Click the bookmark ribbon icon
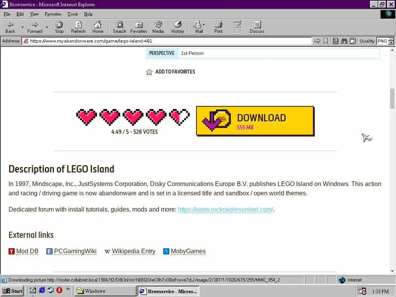This screenshot has width=396, height=297. click(326, 41)
